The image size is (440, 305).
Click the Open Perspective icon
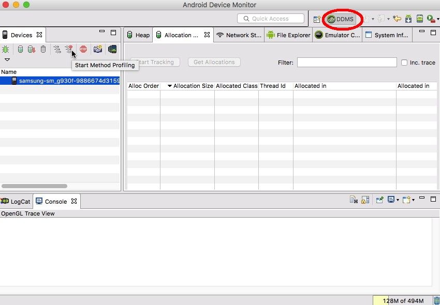click(x=317, y=19)
